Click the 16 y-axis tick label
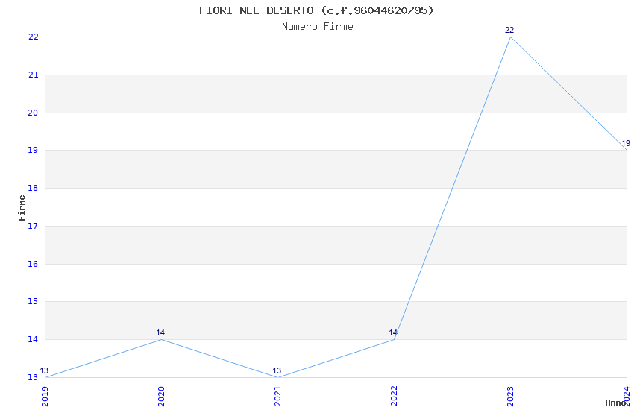This screenshot has height=410, width=634. (x=33, y=264)
